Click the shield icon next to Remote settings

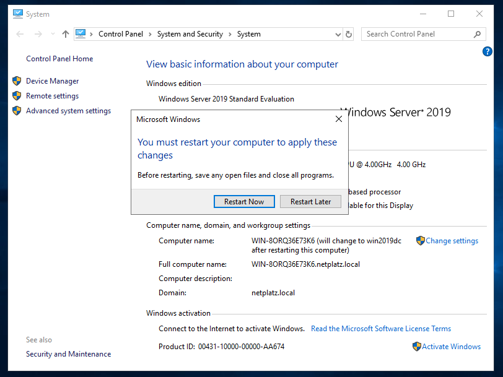point(17,95)
